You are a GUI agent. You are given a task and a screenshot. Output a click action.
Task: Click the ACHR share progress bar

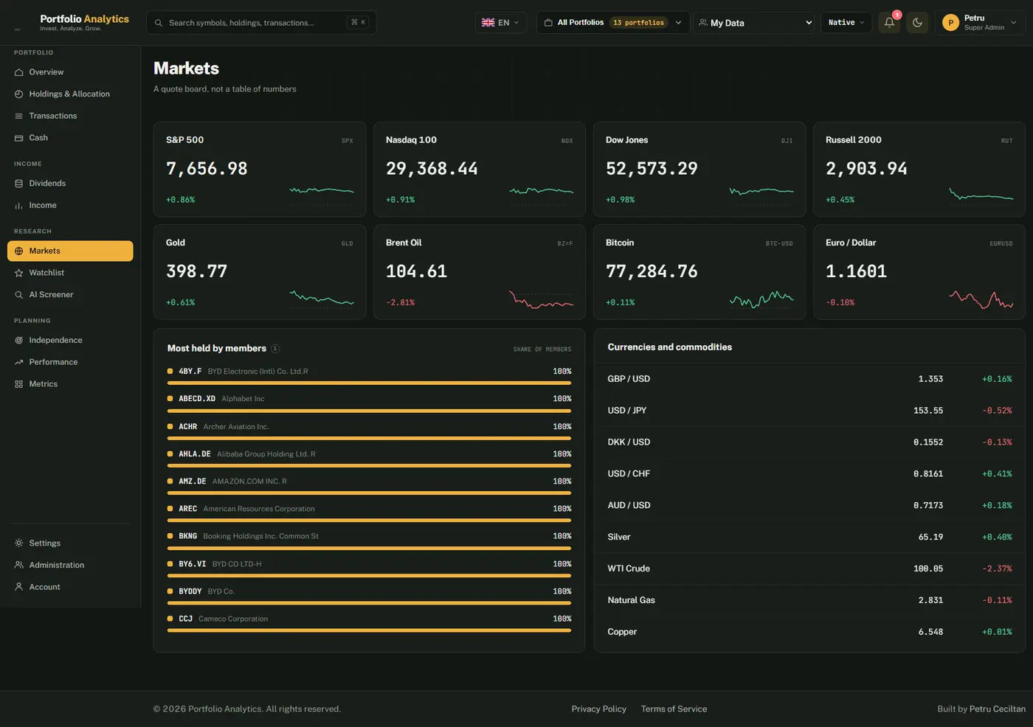[x=369, y=438]
